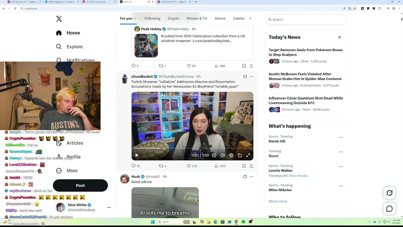This screenshot has width=403, height=227.
Task: Close the Today's News panel
Action: (339, 37)
